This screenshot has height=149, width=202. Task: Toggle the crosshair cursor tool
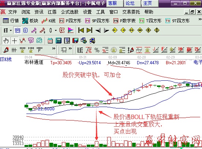(14, 41)
